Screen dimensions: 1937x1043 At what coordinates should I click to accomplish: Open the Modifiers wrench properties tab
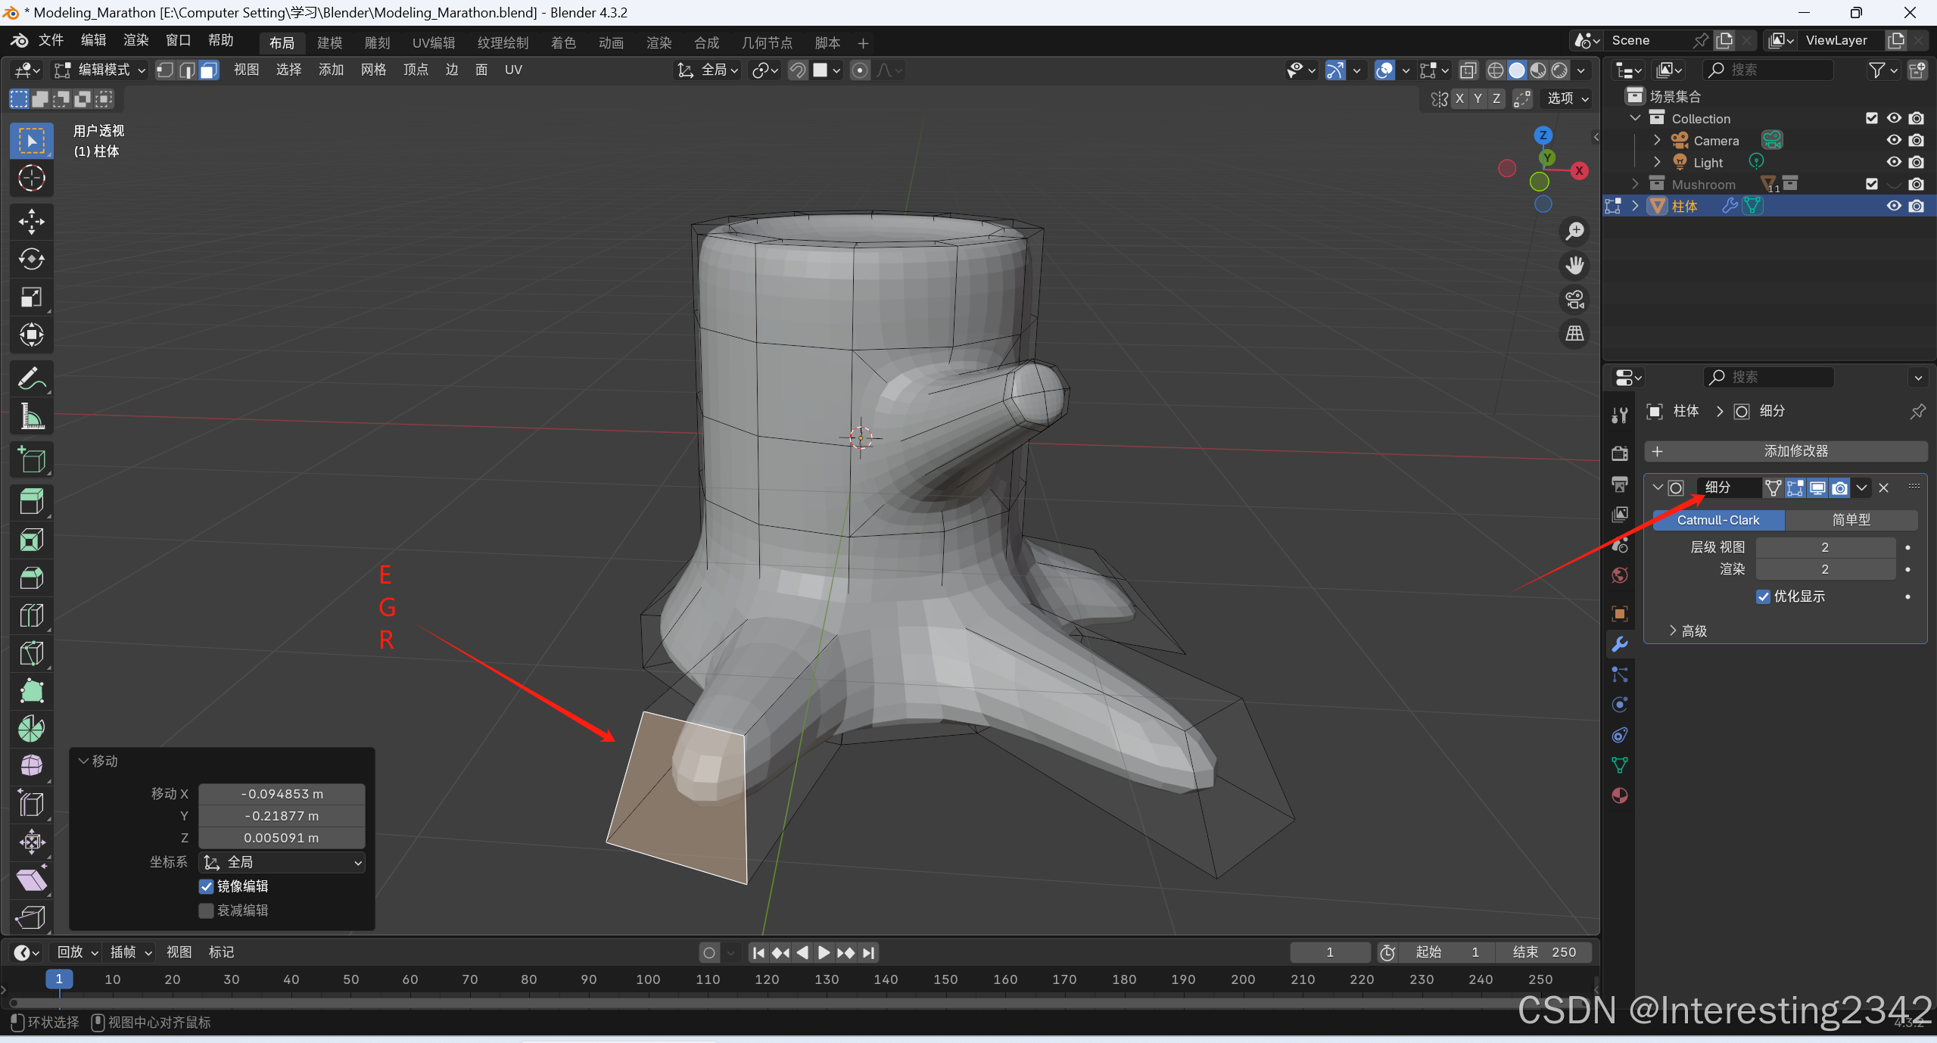pos(1620,644)
